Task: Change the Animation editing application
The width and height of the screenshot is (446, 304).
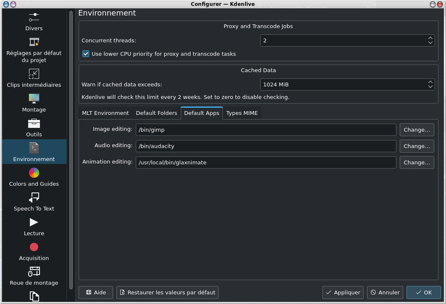Action: [417, 162]
